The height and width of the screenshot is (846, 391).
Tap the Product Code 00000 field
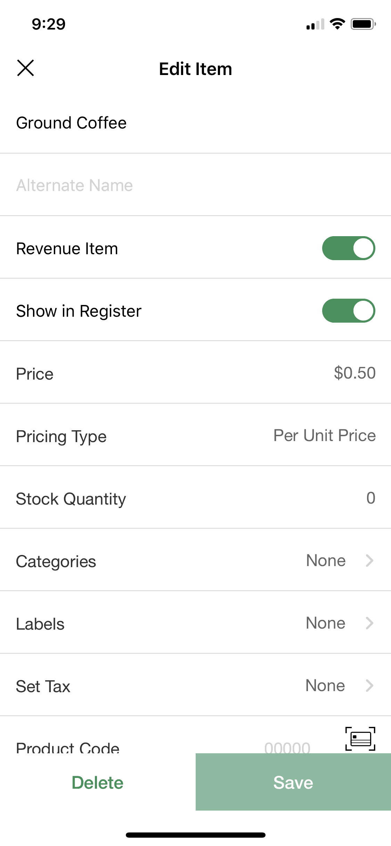click(287, 747)
